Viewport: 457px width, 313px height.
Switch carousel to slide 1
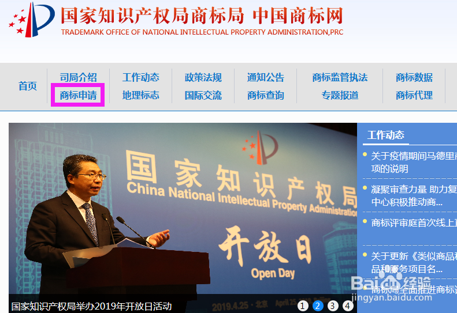pyautogui.click(x=303, y=306)
